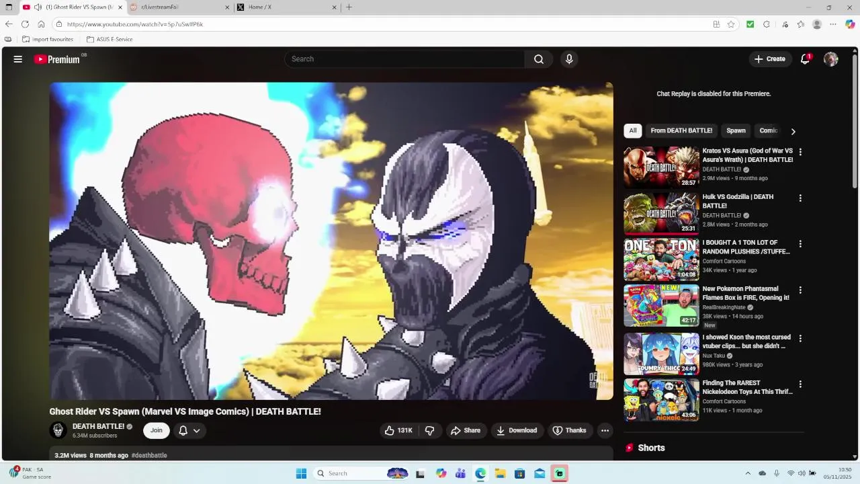Select the From DEATH BATTLE! chip
Viewport: 860px width, 484px height.
tap(681, 130)
